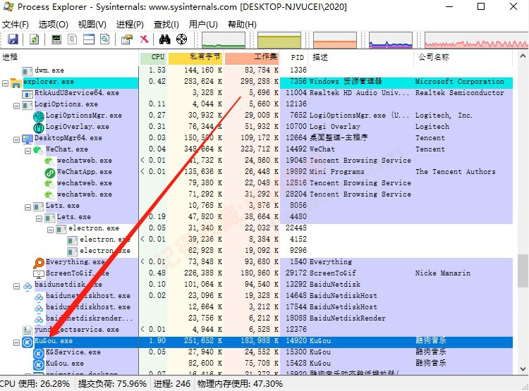Collapse the child Lets.exe tree node

[x=39, y=219]
